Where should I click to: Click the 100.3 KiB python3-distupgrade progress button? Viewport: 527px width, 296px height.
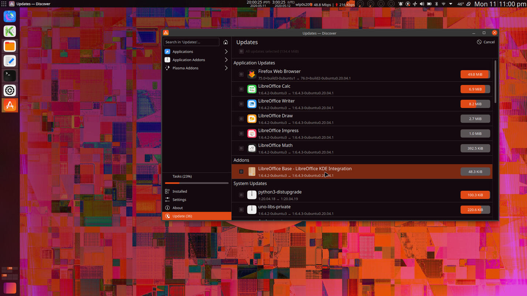[x=475, y=195]
